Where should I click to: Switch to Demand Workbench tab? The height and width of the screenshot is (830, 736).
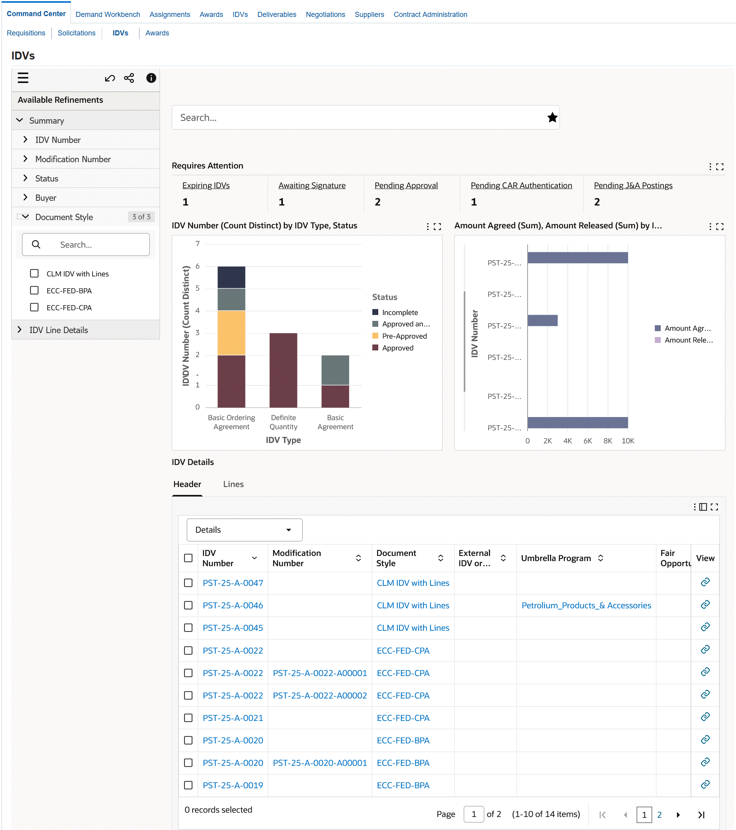[108, 15]
